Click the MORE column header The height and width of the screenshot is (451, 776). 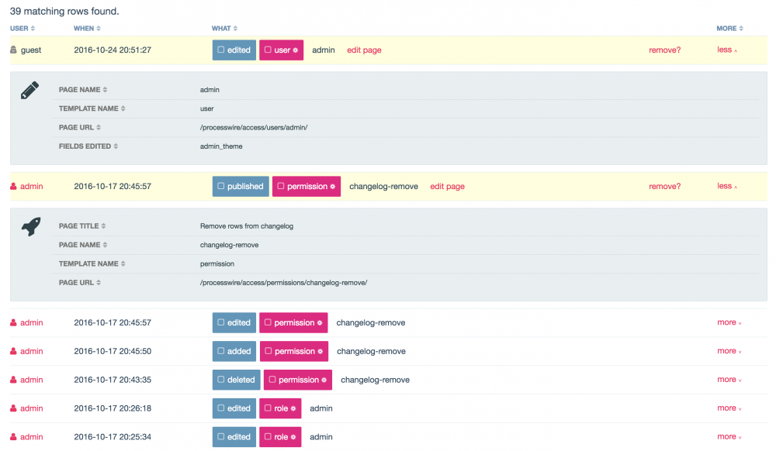point(729,28)
